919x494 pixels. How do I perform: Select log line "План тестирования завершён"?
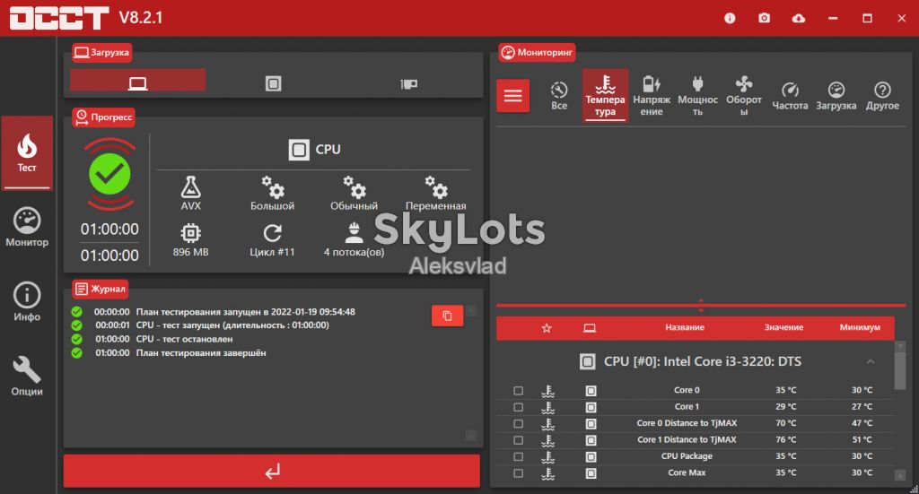coord(201,353)
